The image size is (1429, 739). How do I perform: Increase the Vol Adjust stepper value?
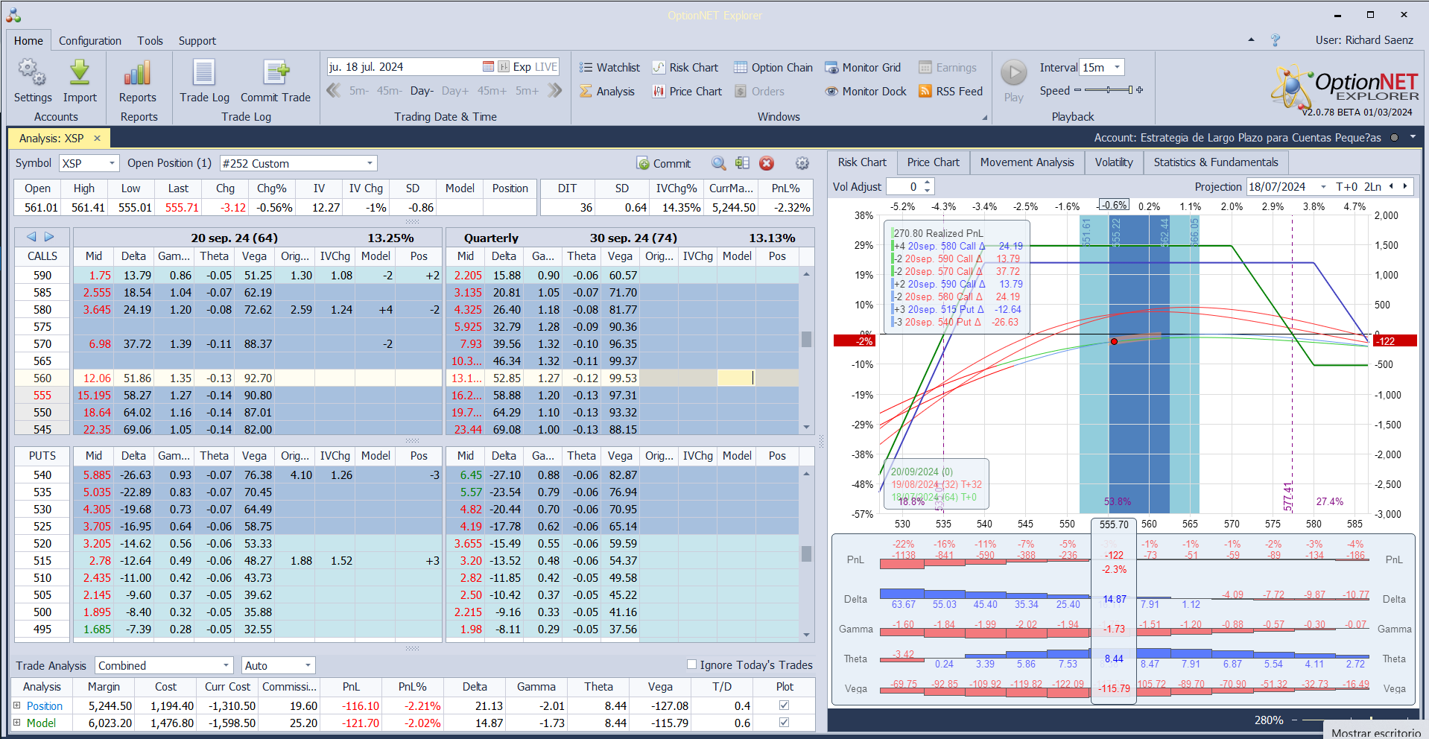pos(927,183)
